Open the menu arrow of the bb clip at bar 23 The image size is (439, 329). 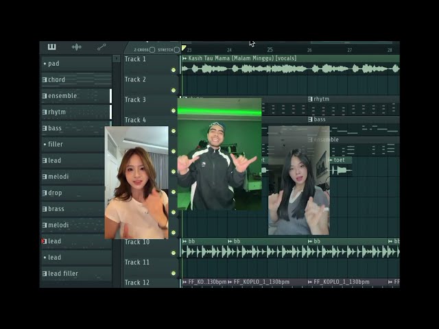185,241
